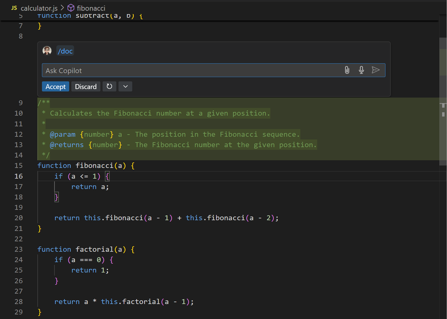Image resolution: width=447 pixels, height=319 pixels.
Task: Open the fibonacci breadcrumb symbol
Action: coord(91,8)
